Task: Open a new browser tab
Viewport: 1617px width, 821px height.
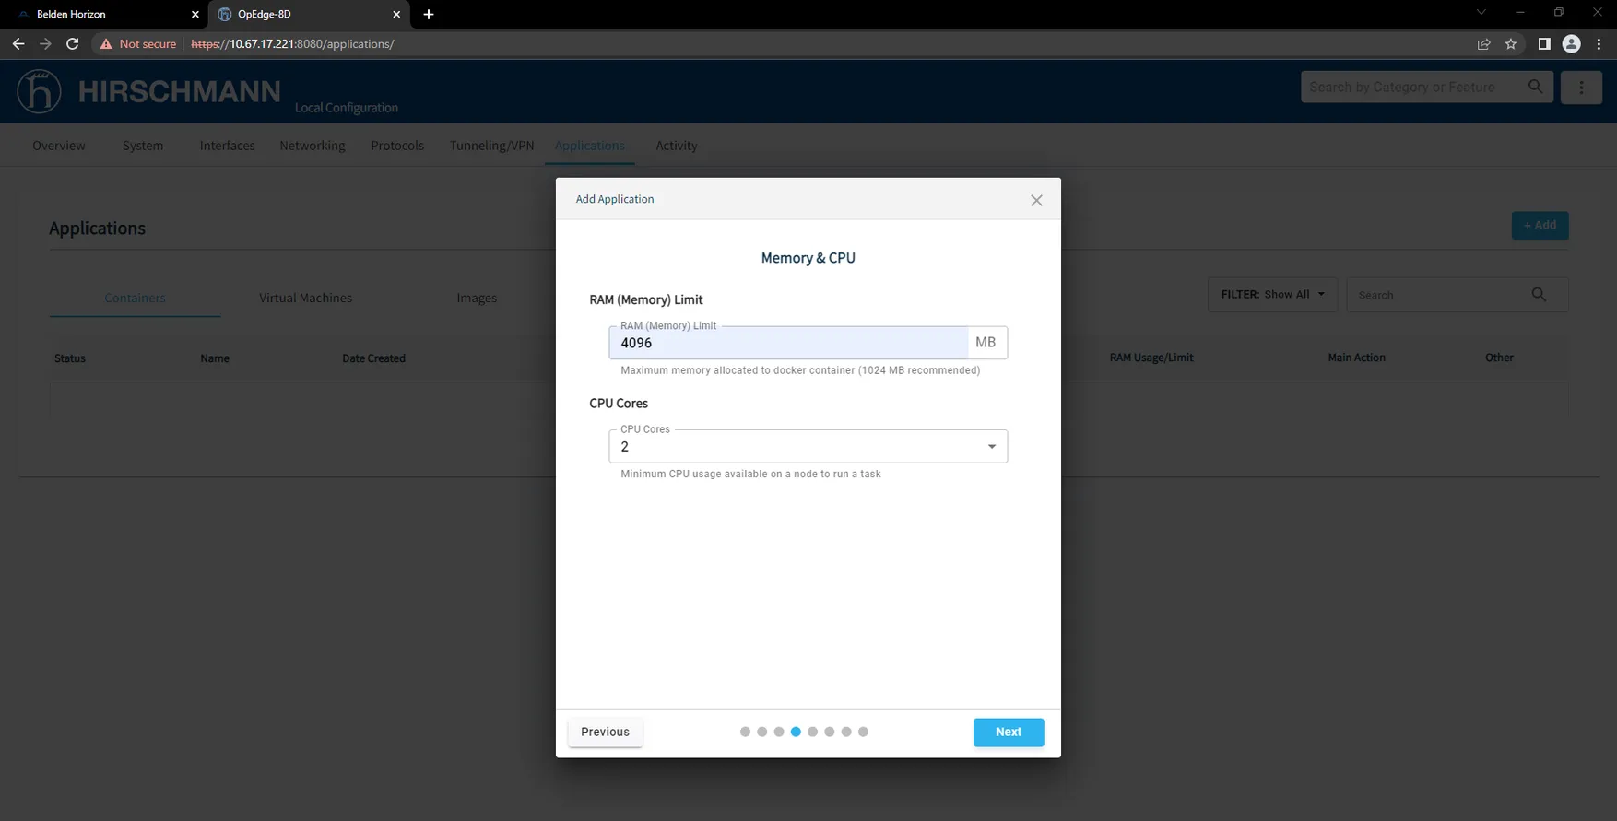Action: [x=429, y=14]
